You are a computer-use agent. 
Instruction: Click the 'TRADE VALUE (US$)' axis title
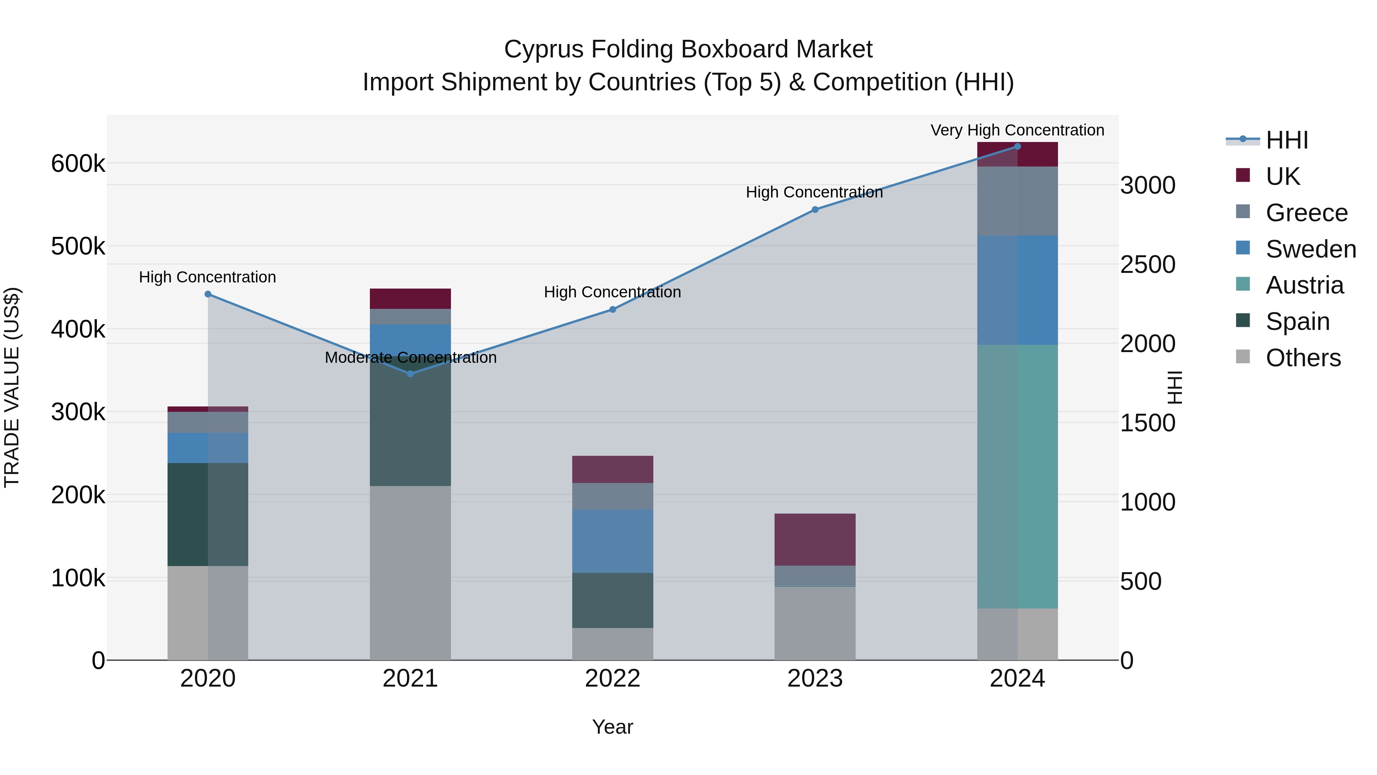12,387
